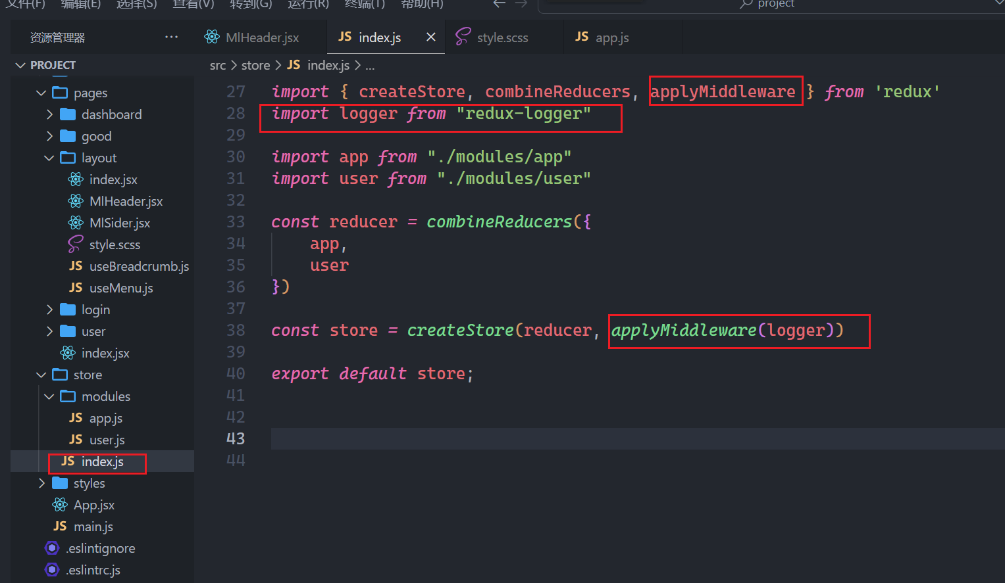Image resolution: width=1005 pixels, height=583 pixels.
Task: Click the dashboard folder icon
Action: (68, 114)
